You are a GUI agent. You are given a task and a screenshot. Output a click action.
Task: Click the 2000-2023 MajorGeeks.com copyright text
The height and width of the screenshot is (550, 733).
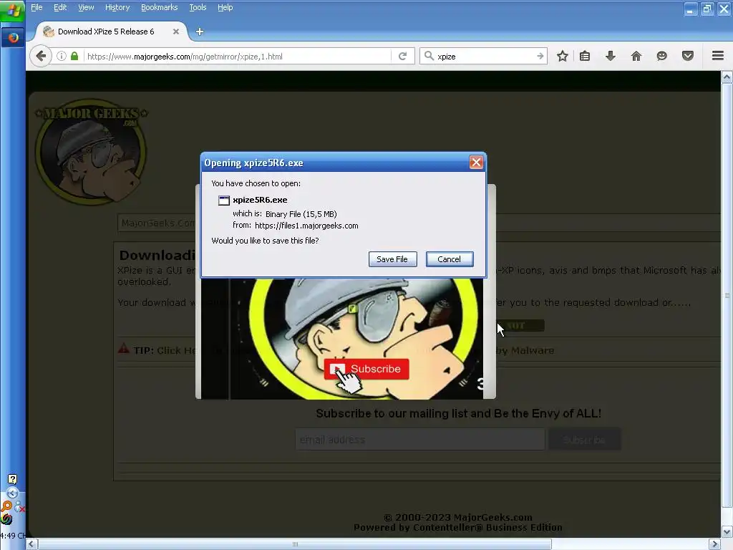458,517
